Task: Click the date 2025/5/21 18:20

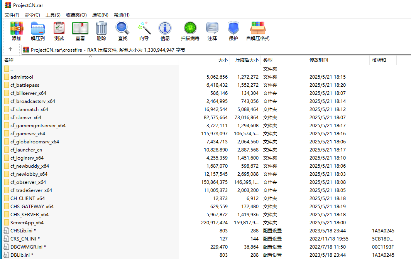Action: (x=327, y=85)
